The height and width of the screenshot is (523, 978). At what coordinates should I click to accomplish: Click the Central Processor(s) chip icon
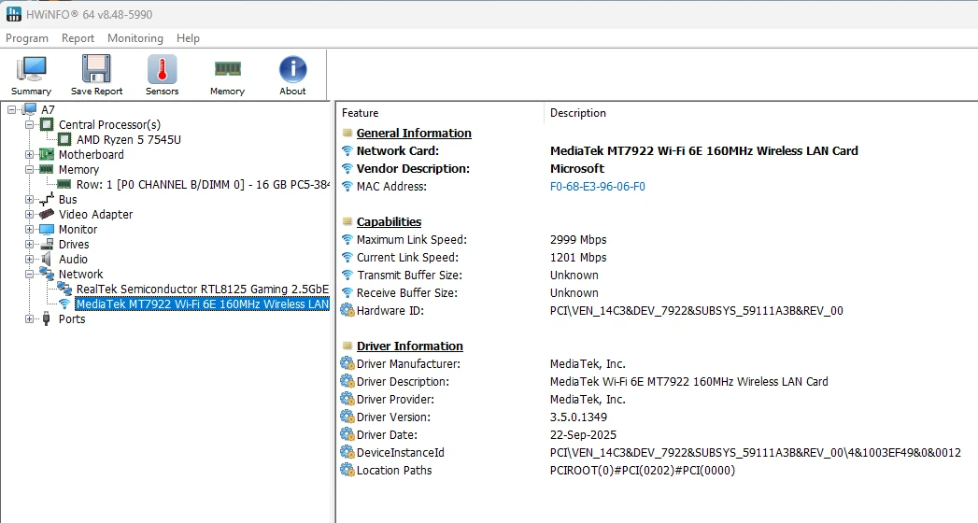[47, 124]
